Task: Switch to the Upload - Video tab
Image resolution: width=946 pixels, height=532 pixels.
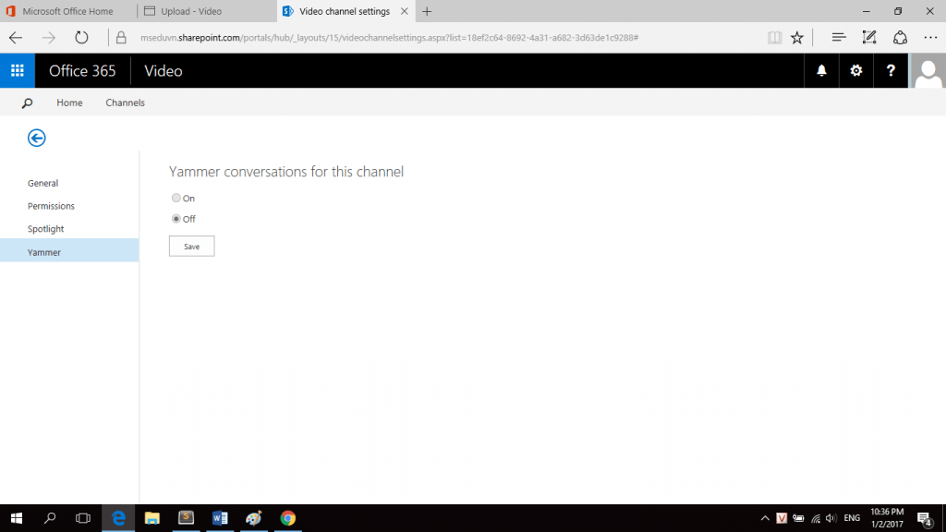Action: tap(208, 11)
